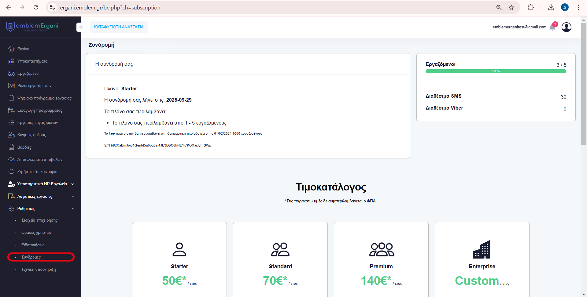Collapse sidebar with double-chevron button
The height and width of the screenshot is (297, 587).
(81, 27)
